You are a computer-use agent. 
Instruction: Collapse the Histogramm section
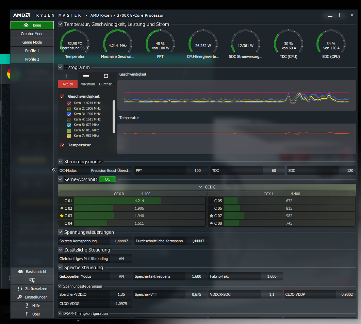pyautogui.click(x=60, y=67)
